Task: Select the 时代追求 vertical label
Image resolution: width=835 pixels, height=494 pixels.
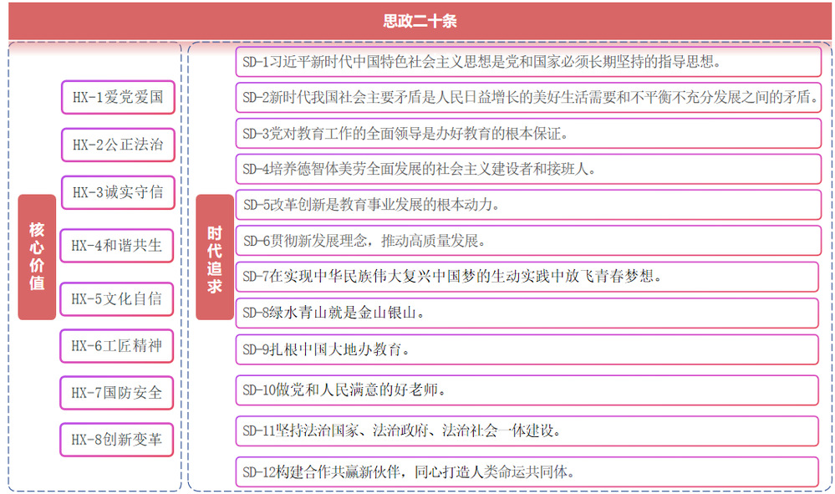Action: (x=215, y=257)
